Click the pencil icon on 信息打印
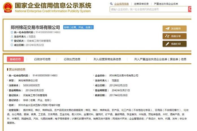Screen dimensions: 197x131 click(167, 44)
